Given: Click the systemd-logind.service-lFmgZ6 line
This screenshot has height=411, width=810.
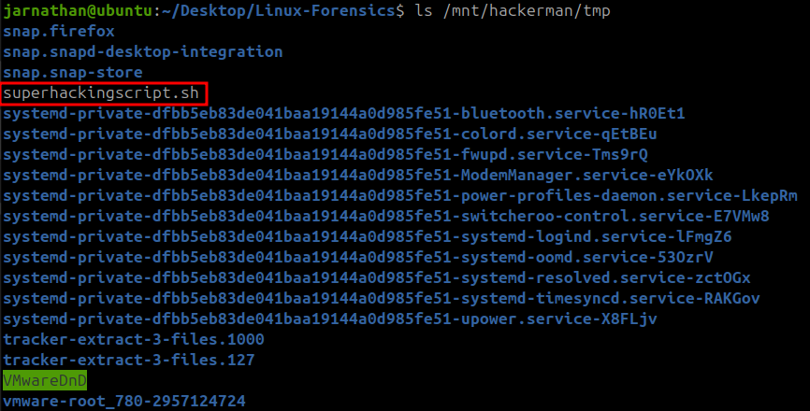Looking at the screenshot, I should click(x=367, y=237).
